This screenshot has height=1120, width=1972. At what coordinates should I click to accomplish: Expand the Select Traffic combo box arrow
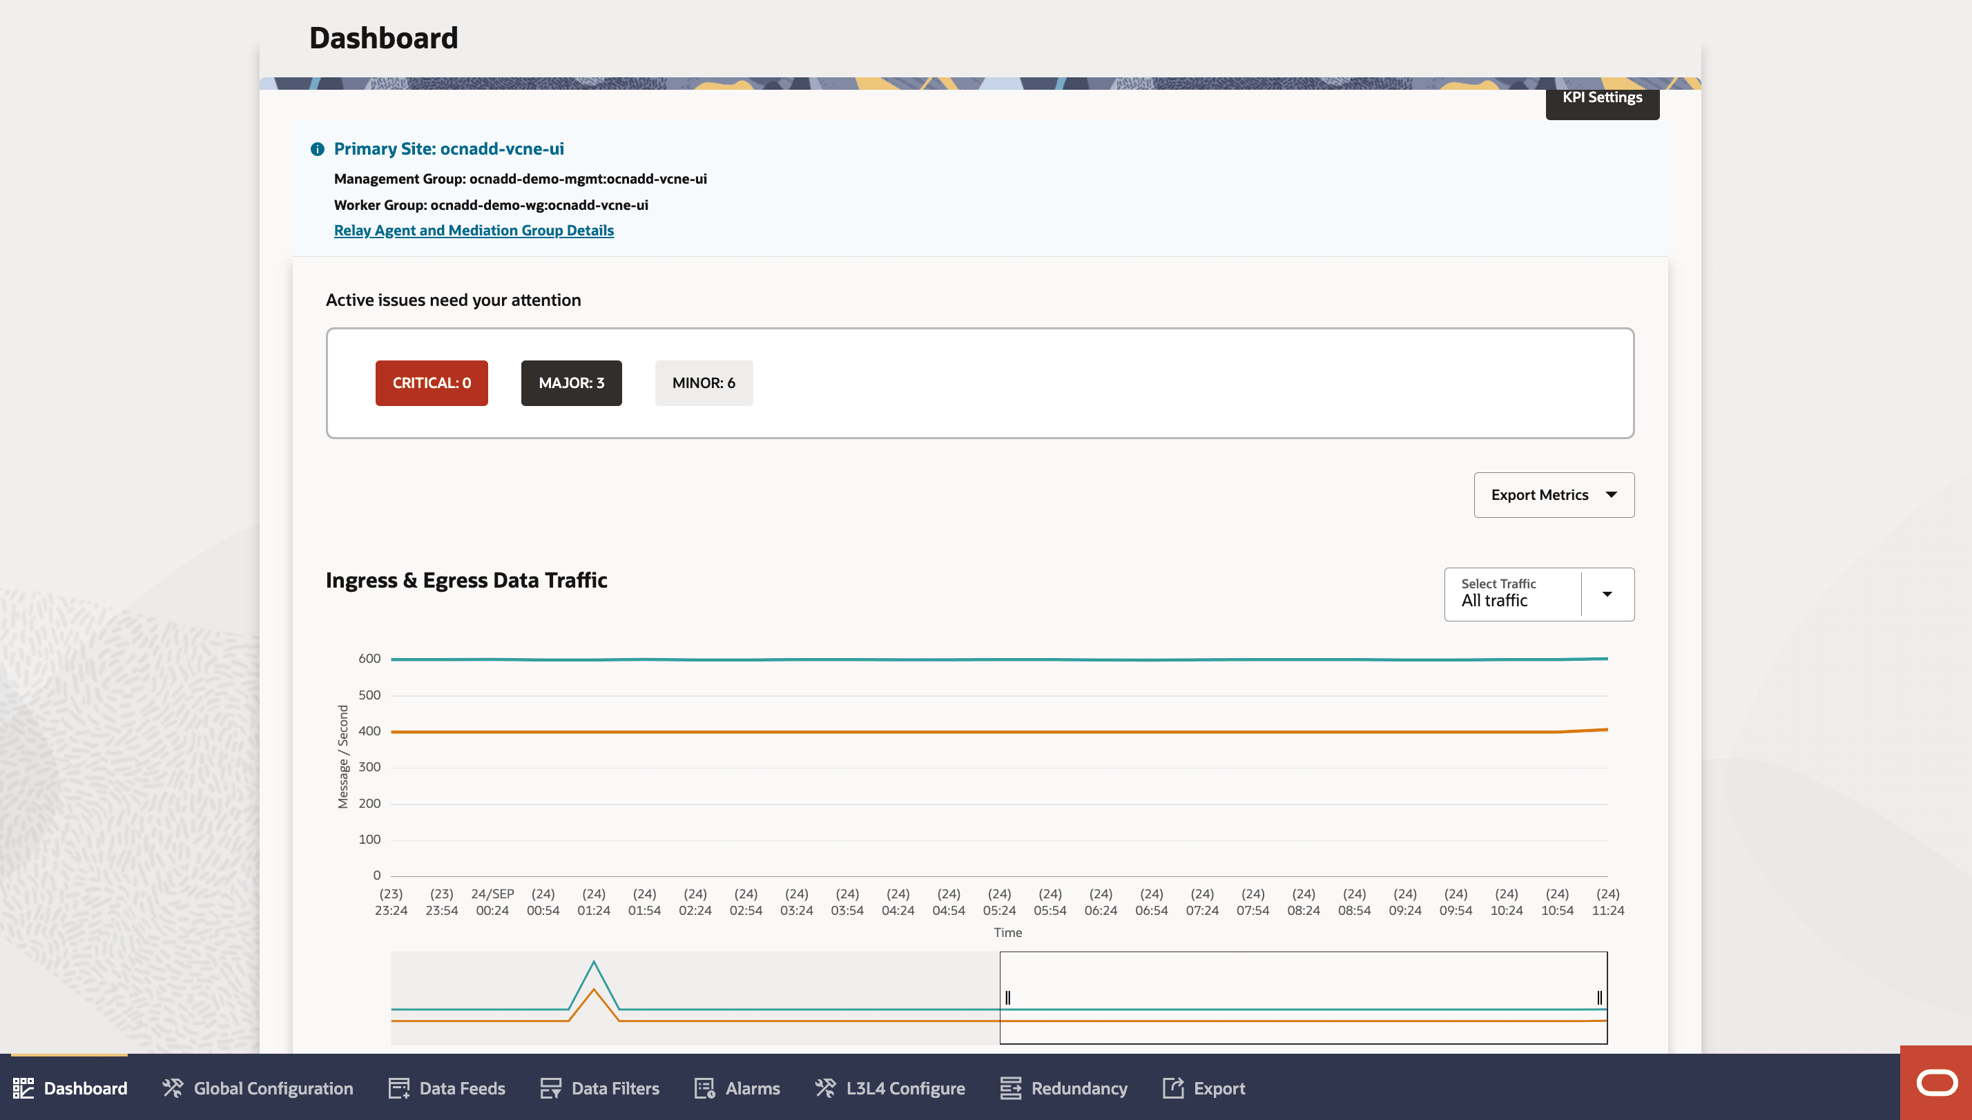(1607, 594)
